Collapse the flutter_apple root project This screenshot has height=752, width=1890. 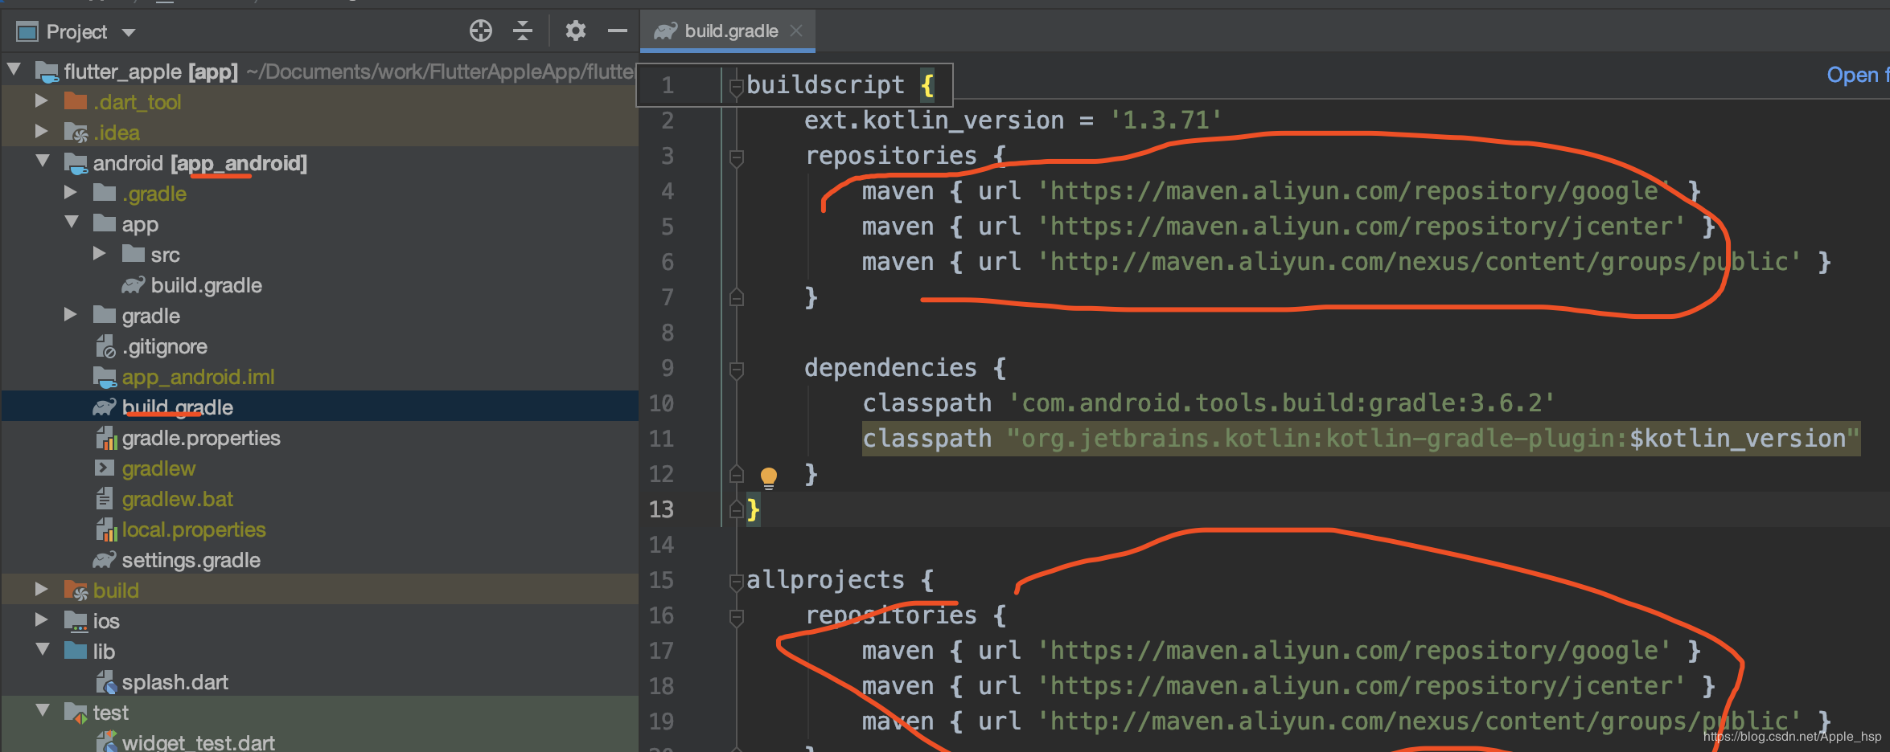(14, 70)
